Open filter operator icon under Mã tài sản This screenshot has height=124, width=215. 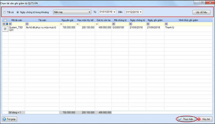(10, 24)
